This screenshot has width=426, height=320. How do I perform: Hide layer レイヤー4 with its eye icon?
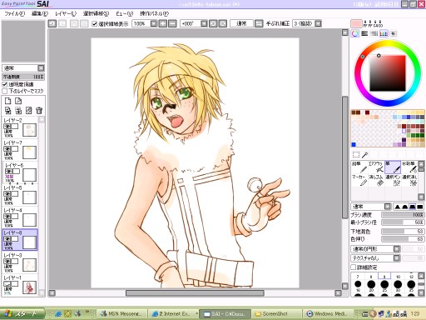click(x=7, y=217)
